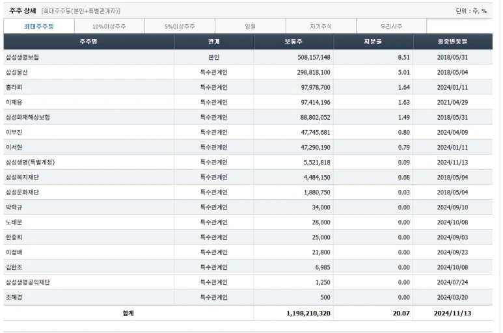The width and height of the screenshot is (503, 333).
Task: Click ownership ratio 5.01
Action: (404, 72)
